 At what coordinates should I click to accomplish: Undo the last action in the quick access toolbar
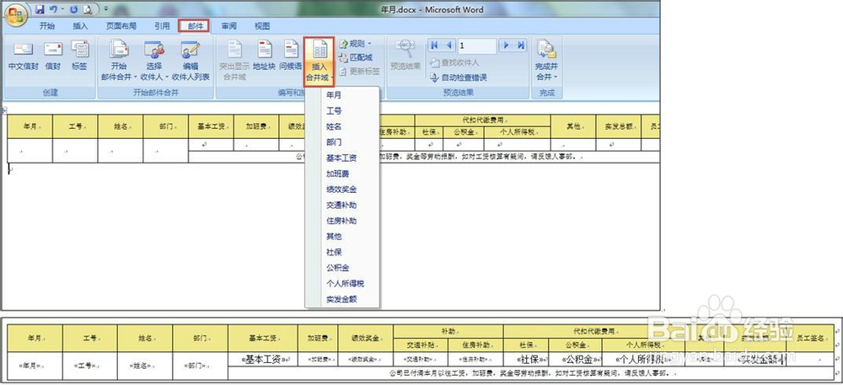(x=54, y=9)
